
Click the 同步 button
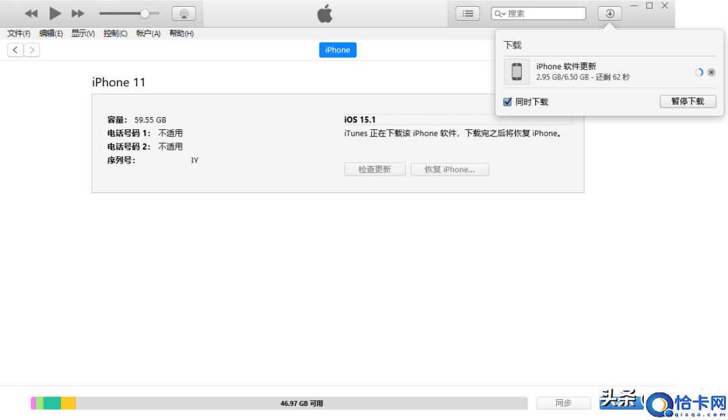tap(564, 403)
